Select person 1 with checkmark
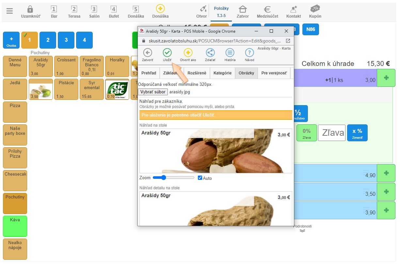 [x=29, y=40]
